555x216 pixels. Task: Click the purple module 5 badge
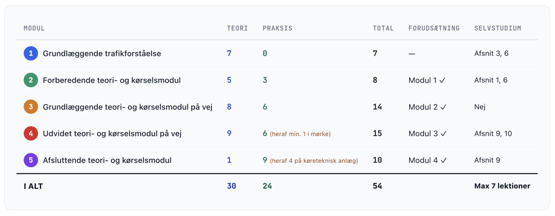(x=31, y=160)
